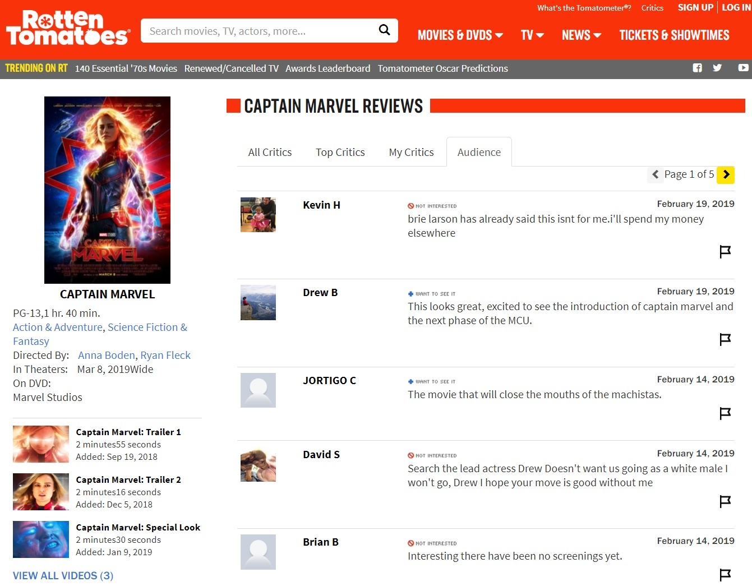Flag David S's review
Screen dimensions: 752x586
(725, 501)
